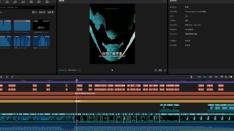Viewport: 234px width, 131px height.
Task: Click the timeline playhead marker
Action: point(77,80)
